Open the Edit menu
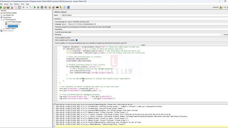Viewport: 228px width, 128px height. (1, 4)
